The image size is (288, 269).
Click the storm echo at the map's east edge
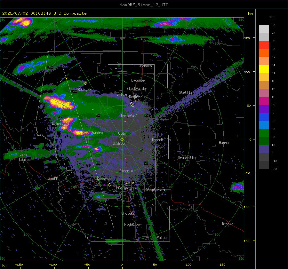[x=237, y=187]
